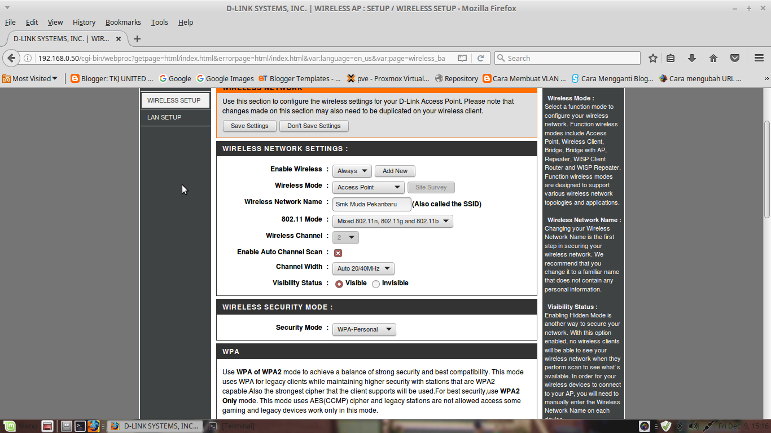This screenshot has height=433, width=771.
Task: Adjust the volume control in the tray
Action: [694, 426]
